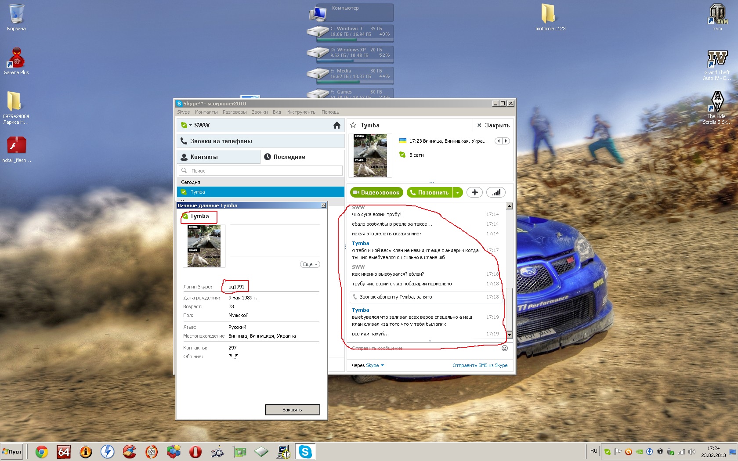738x461 pixels.
Task: Start a Видеозвонок with Tymba
Action: [x=376, y=192]
